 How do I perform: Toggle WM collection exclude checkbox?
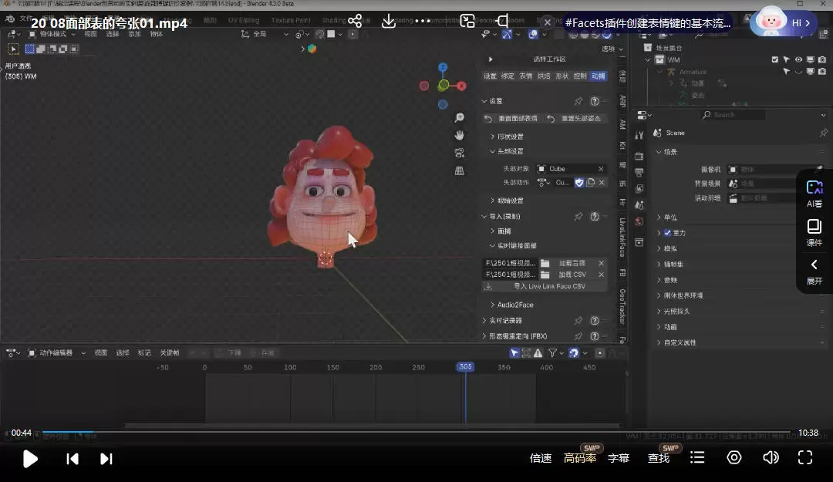(775, 59)
